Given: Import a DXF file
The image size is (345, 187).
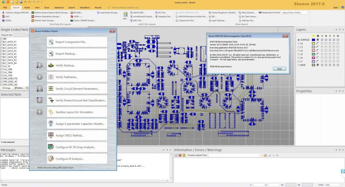Looking at the screenshot, I should click(7, 17).
